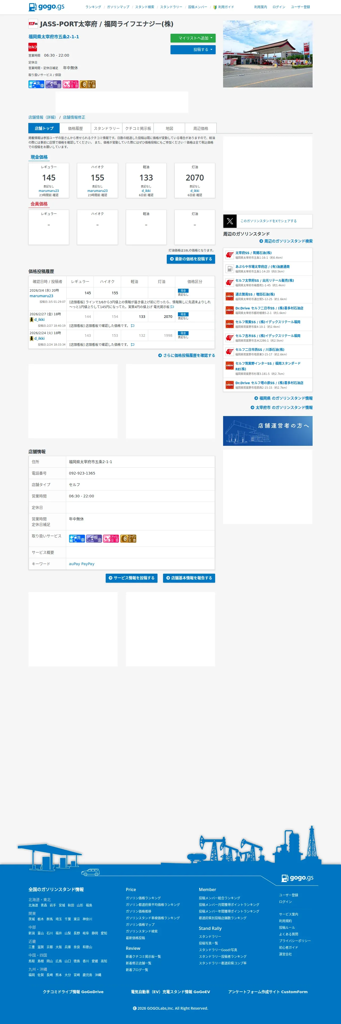341x1024 pixels.
Task: Click the beginner mark icon by 利用ガイド
Action: 215,7
